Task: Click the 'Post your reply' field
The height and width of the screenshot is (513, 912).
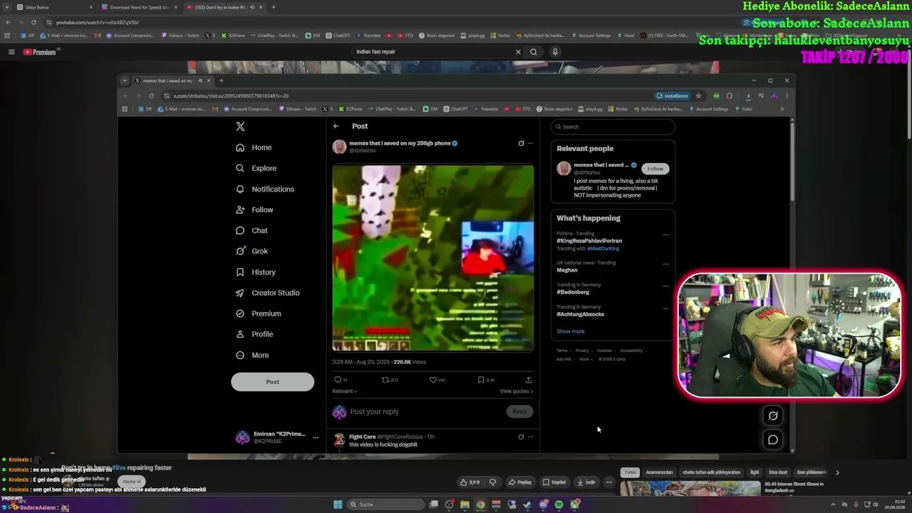Action: click(x=426, y=412)
